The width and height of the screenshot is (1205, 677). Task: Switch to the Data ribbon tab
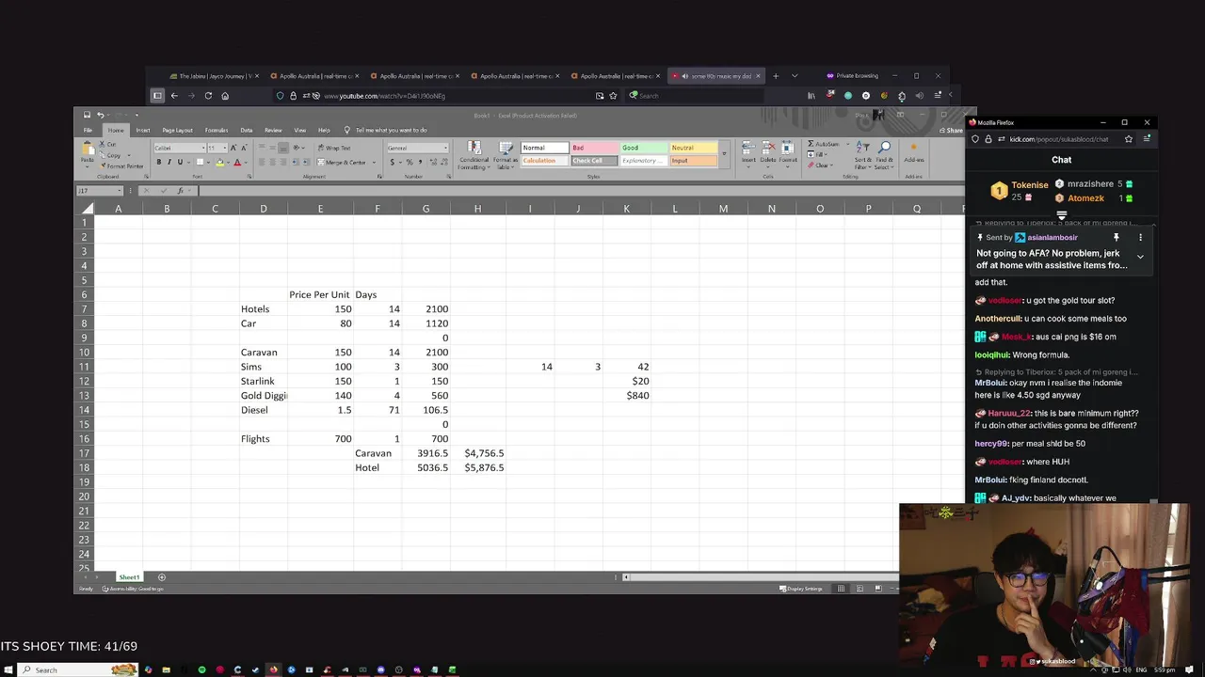click(x=246, y=130)
